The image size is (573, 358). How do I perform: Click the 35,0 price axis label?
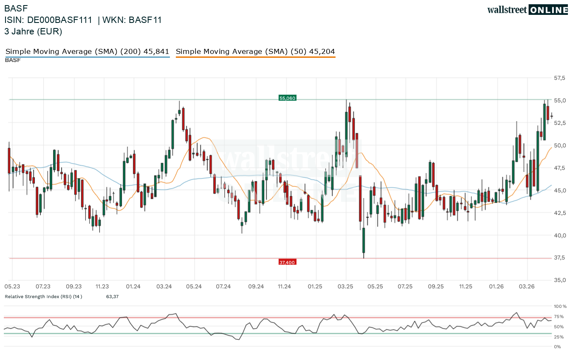click(x=559, y=280)
